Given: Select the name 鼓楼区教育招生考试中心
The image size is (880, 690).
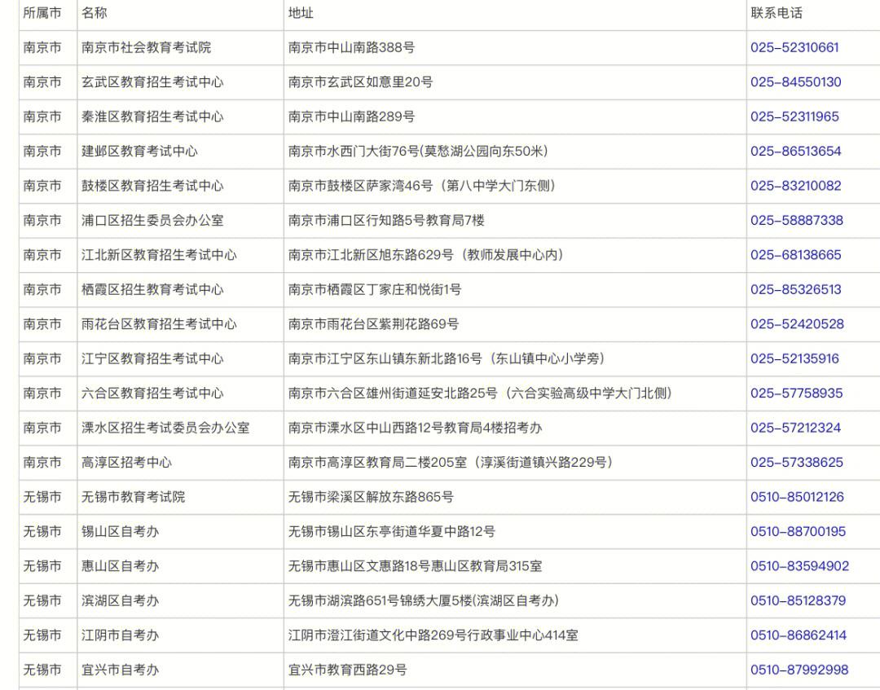Looking at the screenshot, I should tap(152, 186).
